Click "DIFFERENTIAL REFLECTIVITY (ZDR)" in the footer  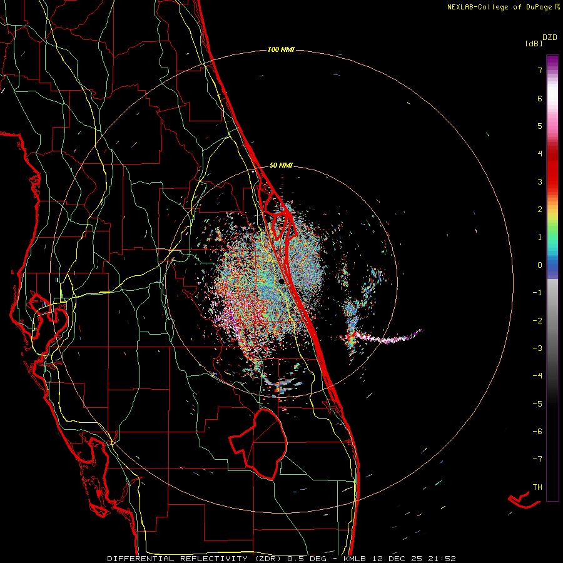195,559
